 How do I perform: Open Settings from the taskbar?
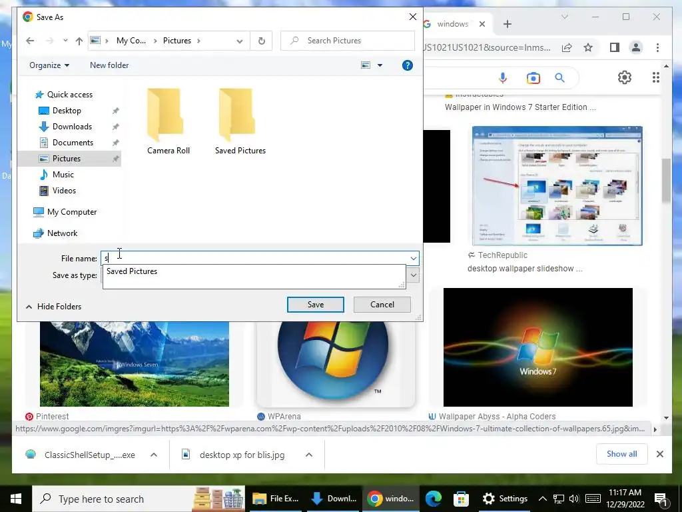click(x=505, y=499)
